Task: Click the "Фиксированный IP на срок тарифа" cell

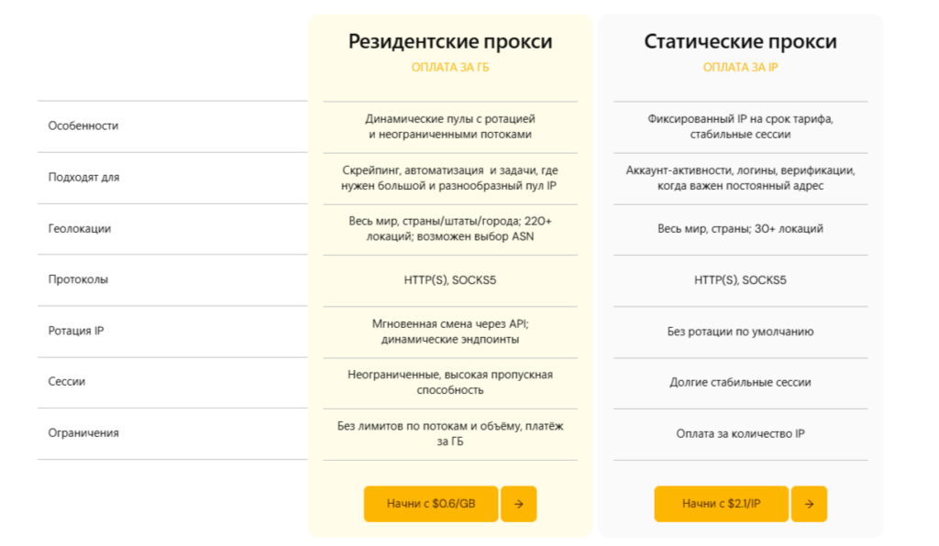Action: (740, 126)
